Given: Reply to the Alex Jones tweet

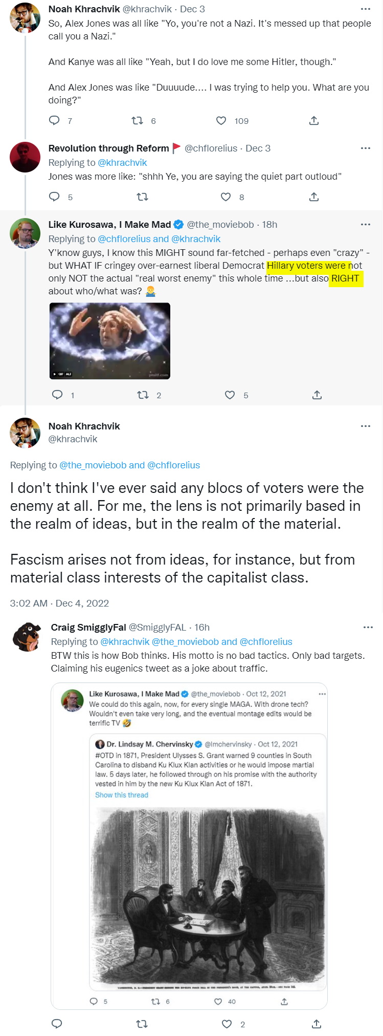Looking at the screenshot, I should click(x=54, y=121).
